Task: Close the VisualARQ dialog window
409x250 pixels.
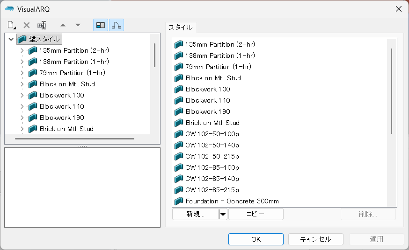Action: (x=399, y=9)
